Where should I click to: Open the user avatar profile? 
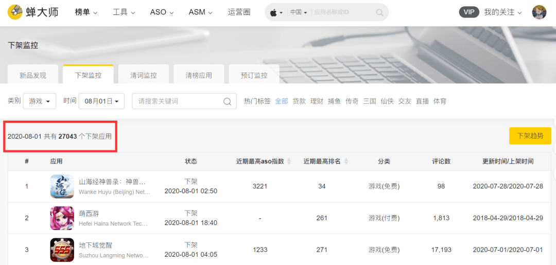pos(539,12)
